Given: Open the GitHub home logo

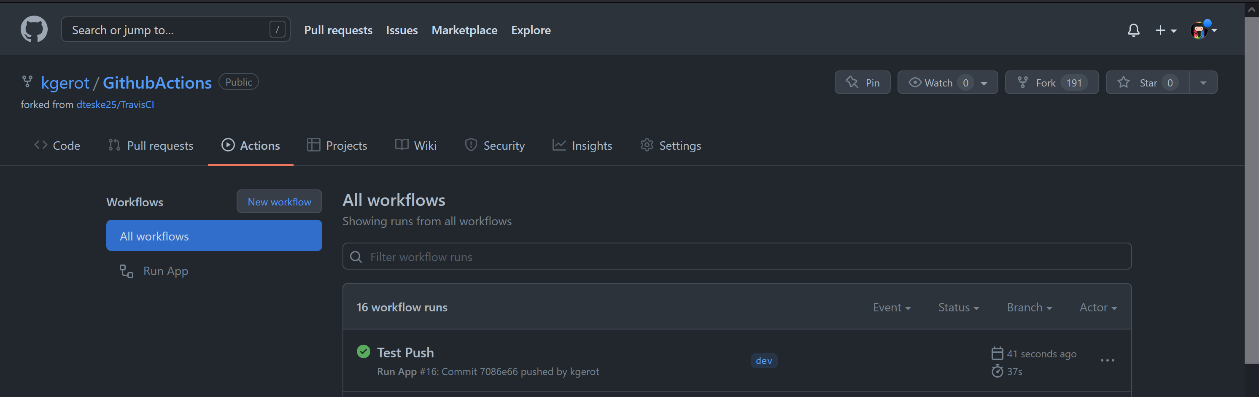Looking at the screenshot, I should tap(34, 30).
